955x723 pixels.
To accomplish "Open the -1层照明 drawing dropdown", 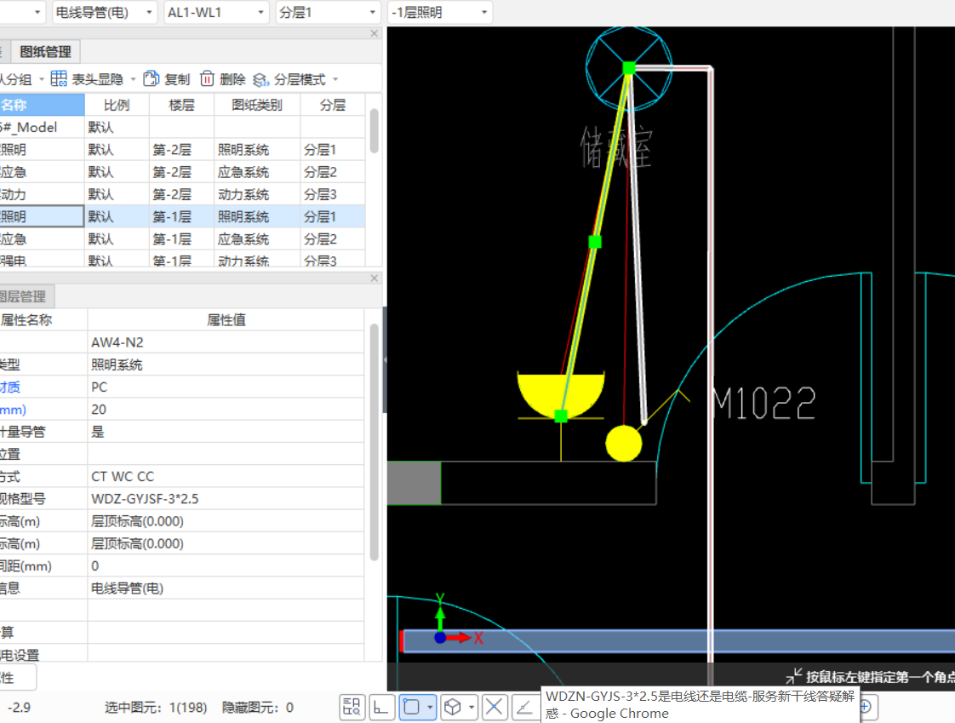I will pos(439,12).
